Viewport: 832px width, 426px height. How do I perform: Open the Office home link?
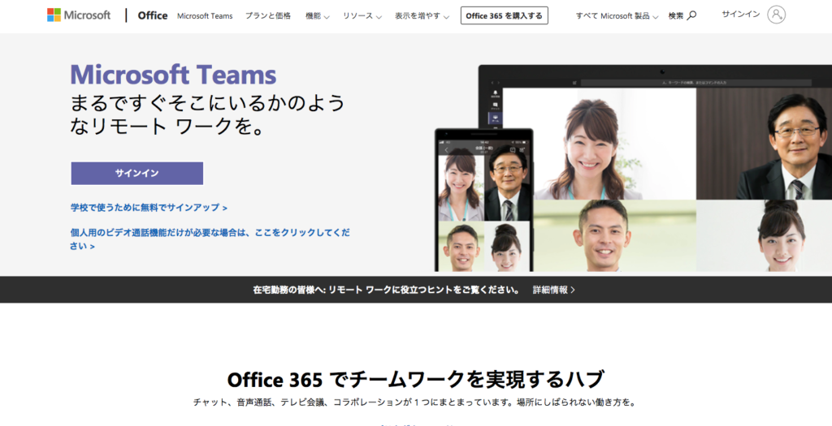(152, 15)
